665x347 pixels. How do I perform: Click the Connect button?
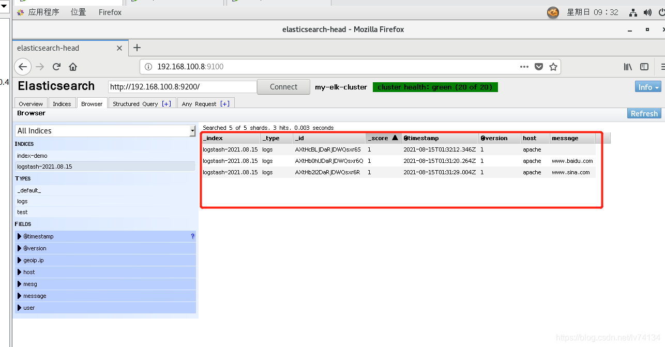tap(283, 87)
